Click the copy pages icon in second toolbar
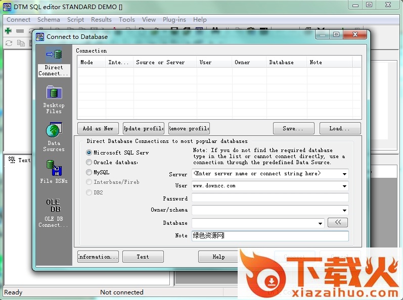Viewport: 403px width, 300px height. click(x=21, y=43)
